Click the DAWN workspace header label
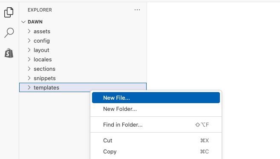280x159 pixels. (x=35, y=22)
